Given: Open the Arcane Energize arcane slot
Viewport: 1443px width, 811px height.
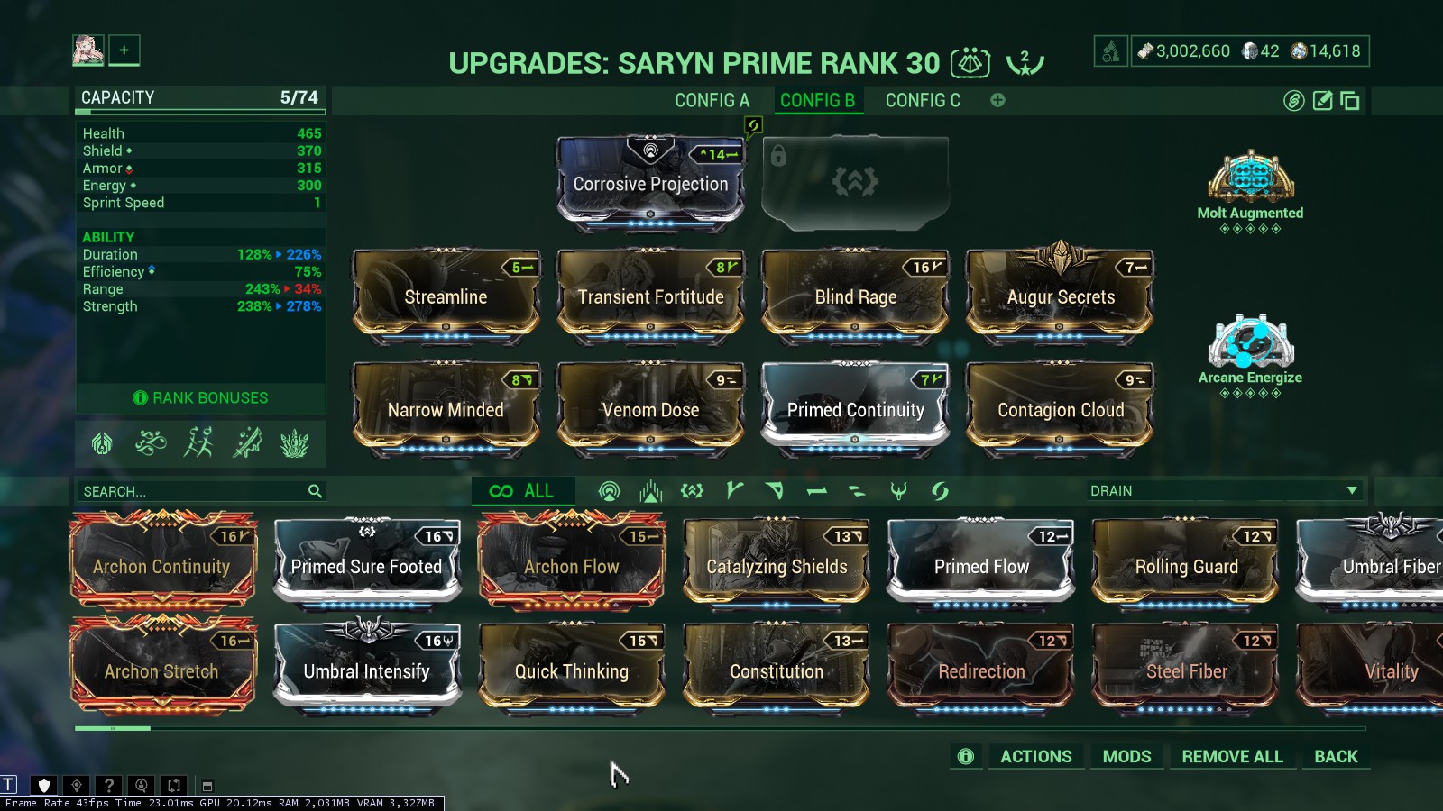Looking at the screenshot, I should pyautogui.click(x=1250, y=355).
